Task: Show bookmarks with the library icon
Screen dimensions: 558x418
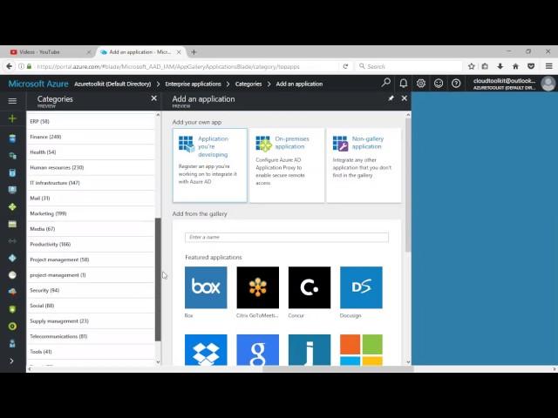Action: [485, 66]
